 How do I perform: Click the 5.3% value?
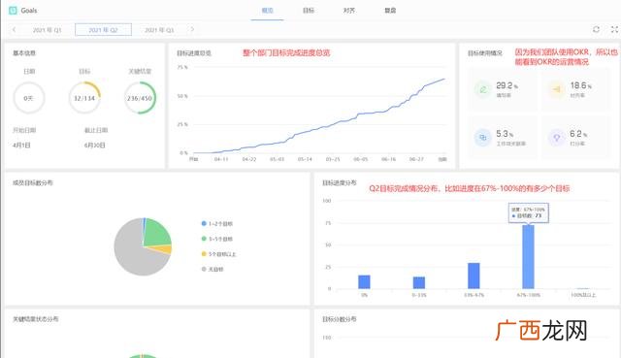tap(505, 134)
